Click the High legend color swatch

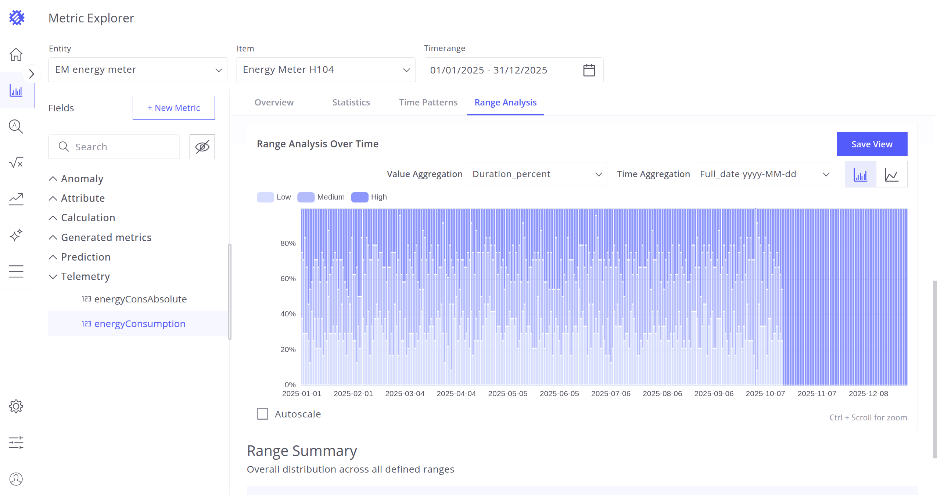coord(359,197)
